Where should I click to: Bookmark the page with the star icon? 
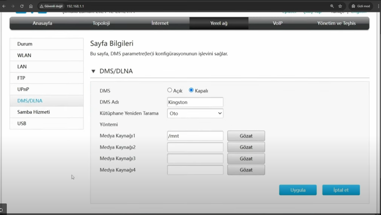[340, 6]
